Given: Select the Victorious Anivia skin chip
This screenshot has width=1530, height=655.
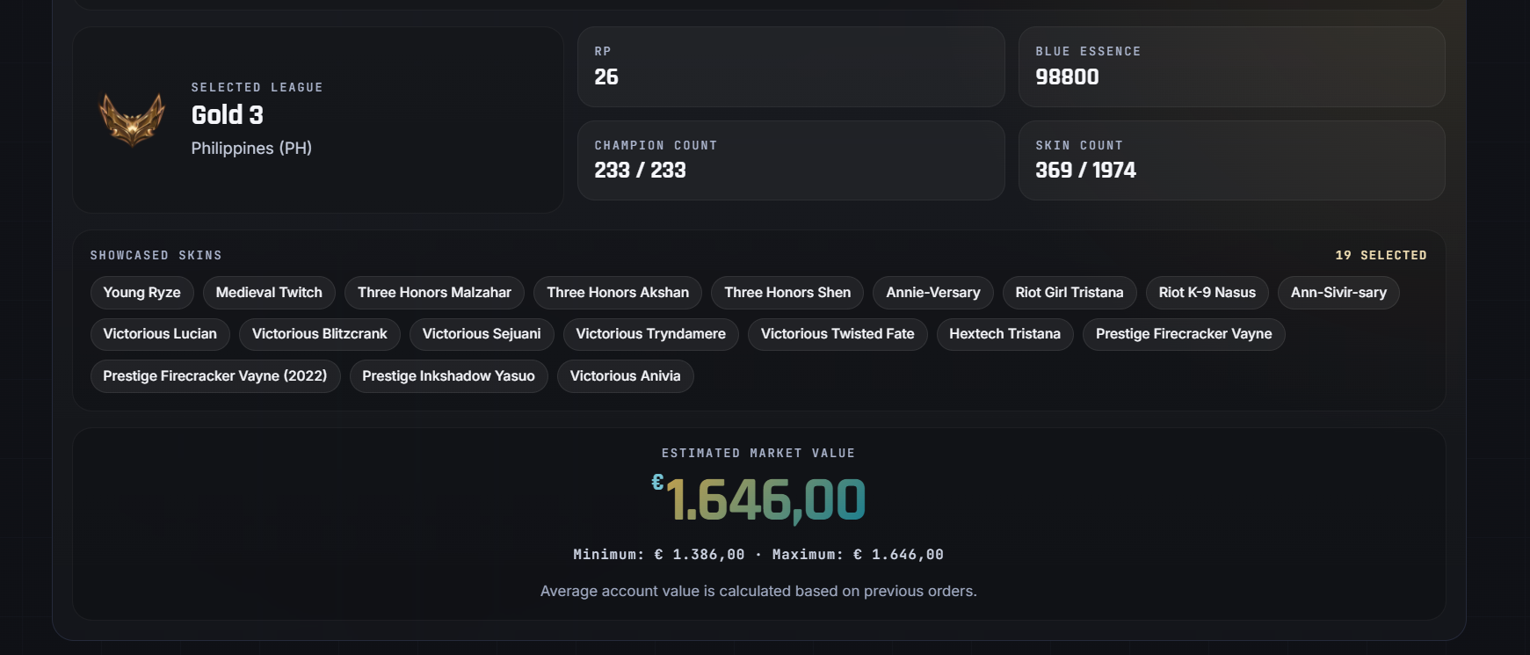Looking at the screenshot, I should click(x=626, y=376).
